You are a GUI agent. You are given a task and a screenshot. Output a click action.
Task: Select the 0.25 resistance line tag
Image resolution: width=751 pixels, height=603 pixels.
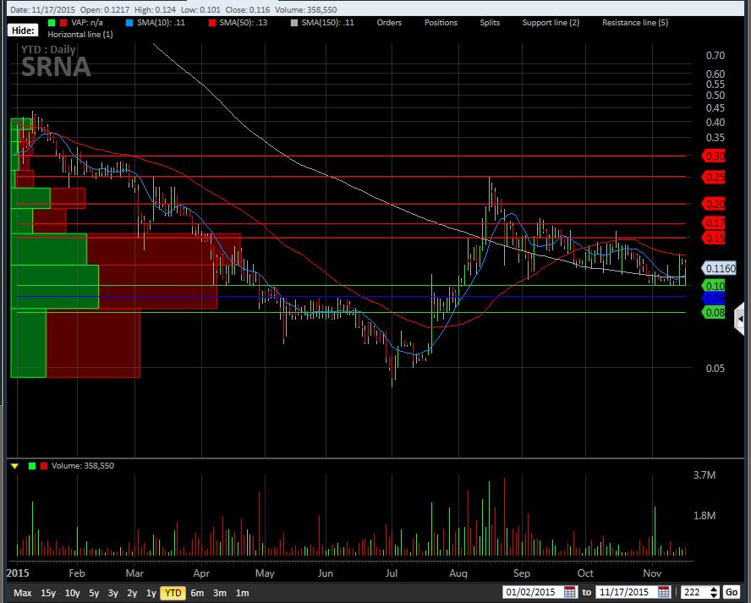715,177
